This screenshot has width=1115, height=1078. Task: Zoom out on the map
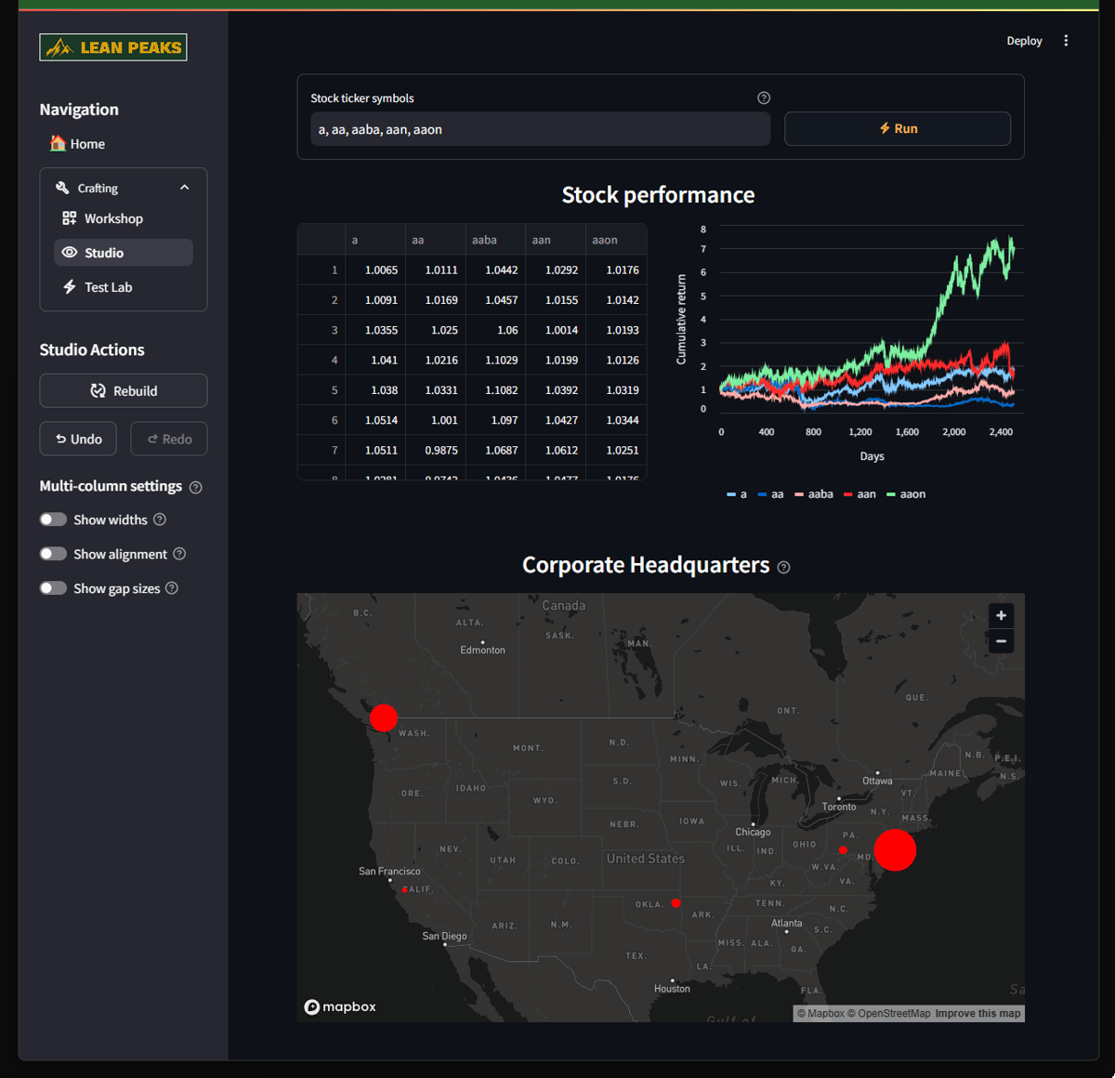pyautogui.click(x=1001, y=641)
